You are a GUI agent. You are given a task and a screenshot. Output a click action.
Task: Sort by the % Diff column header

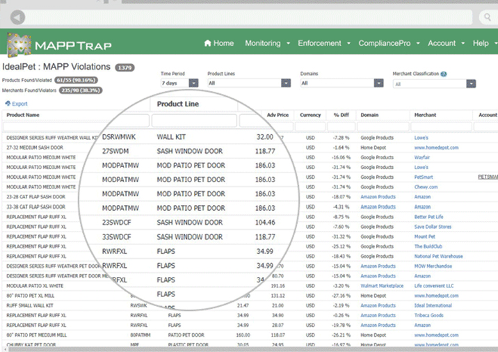pyautogui.click(x=341, y=115)
